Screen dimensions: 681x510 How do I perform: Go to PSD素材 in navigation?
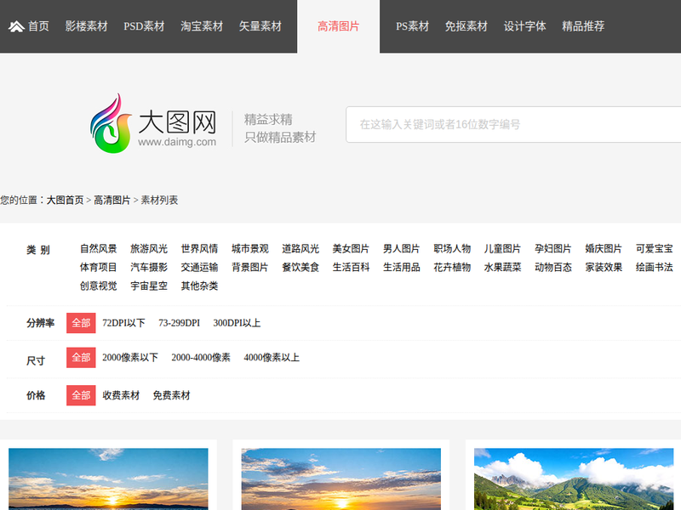pyautogui.click(x=144, y=26)
